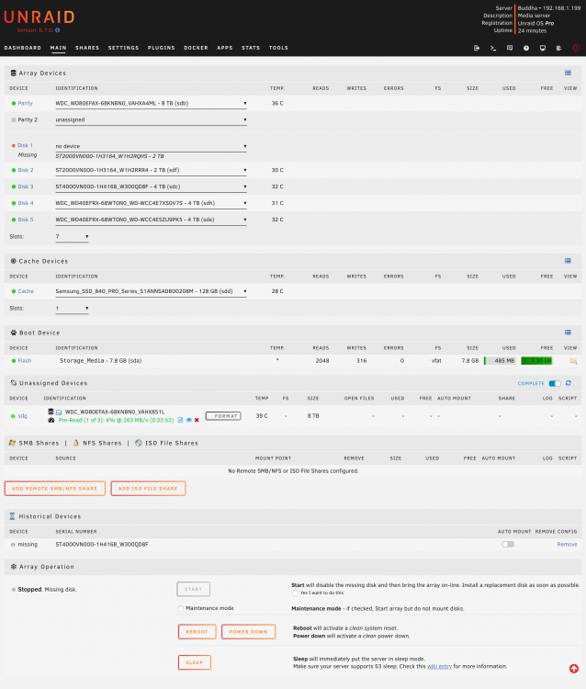This screenshot has height=689, width=586.
Task: Enable the Maintenance mode checkbox
Action: pos(181,608)
